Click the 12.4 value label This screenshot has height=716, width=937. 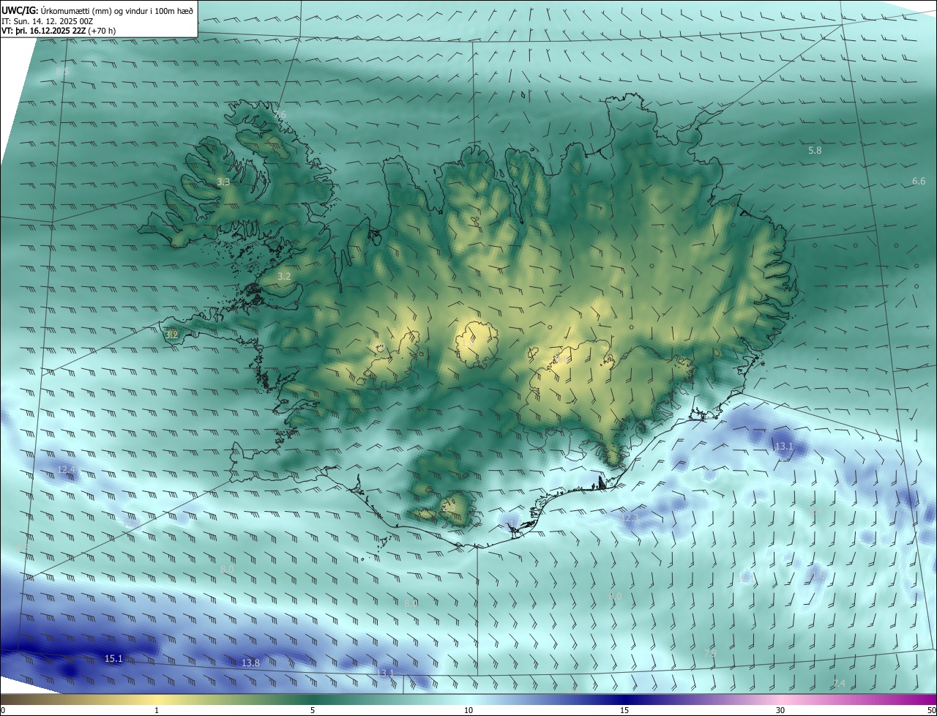click(67, 469)
